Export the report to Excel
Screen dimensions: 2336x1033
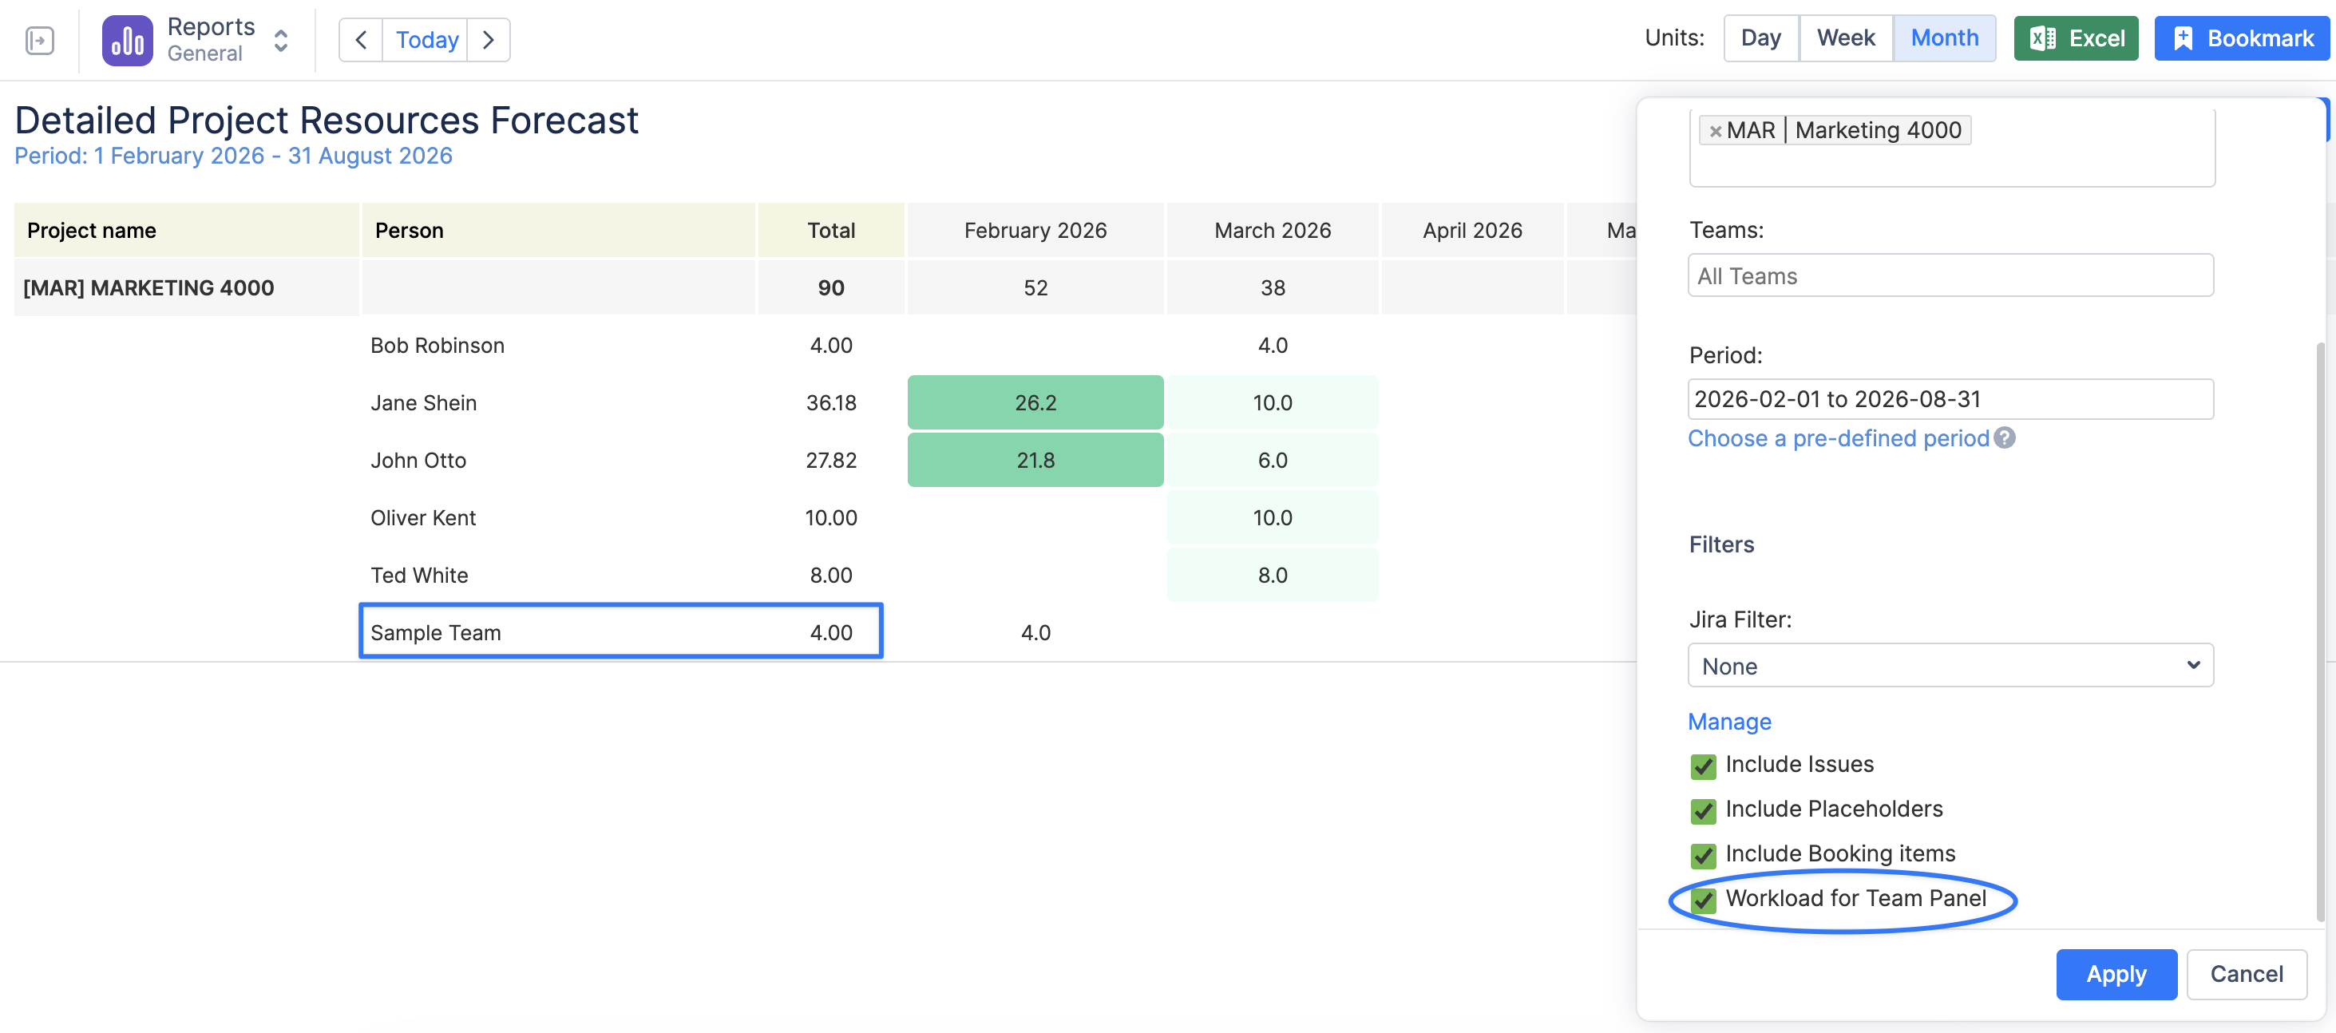tap(2075, 38)
